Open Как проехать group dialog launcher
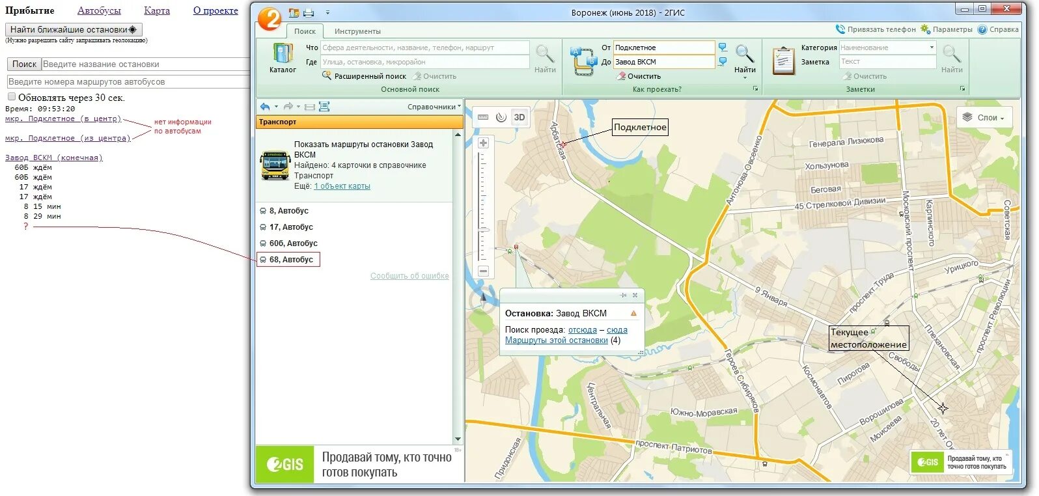 click(755, 89)
